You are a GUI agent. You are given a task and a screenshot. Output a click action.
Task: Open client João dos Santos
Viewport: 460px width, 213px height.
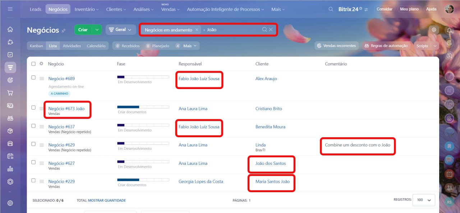tap(271, 163)
